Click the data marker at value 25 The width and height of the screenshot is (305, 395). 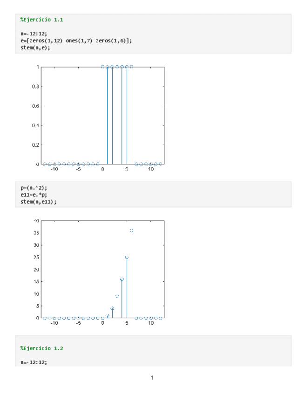(x=127, y=257)
